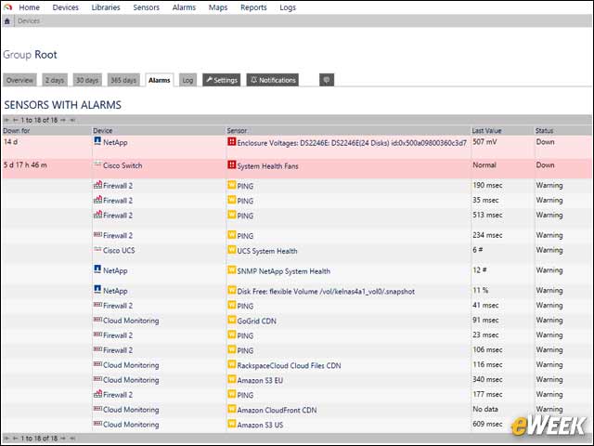Screen dimensions: 594x446
Task: Click the PRTG logo icon in menu bar
Action: (x=7, y=7)
